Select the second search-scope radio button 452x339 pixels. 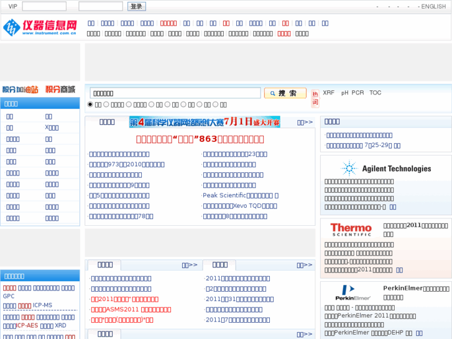[x=106, y=104]
